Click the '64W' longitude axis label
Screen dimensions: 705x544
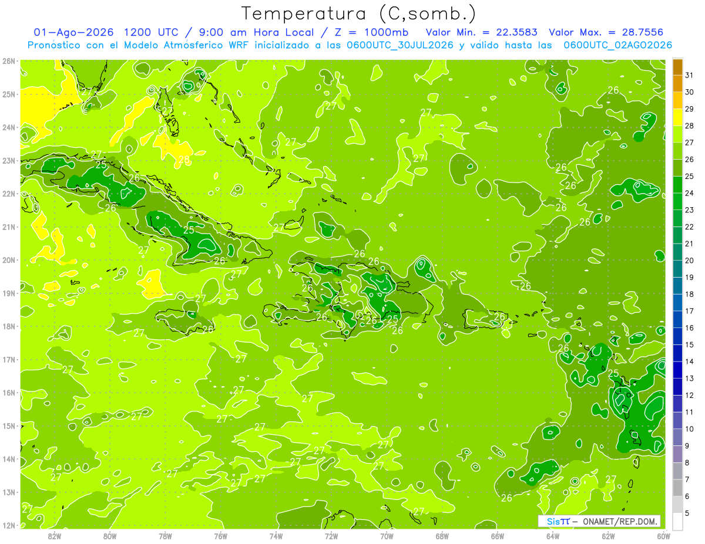[x=553, y=536]
